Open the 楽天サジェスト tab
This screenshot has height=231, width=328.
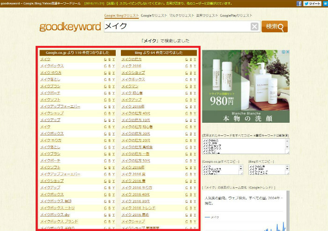tap(207, 15)
